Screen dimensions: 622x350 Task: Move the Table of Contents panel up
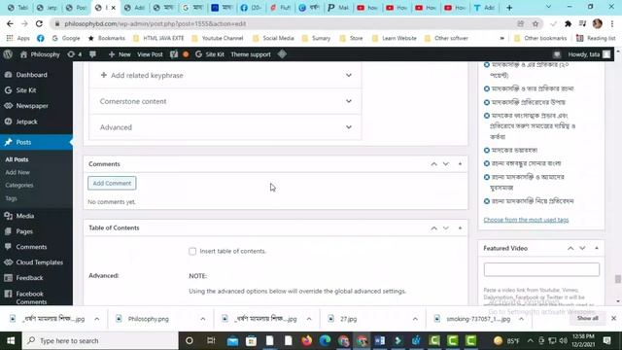[x=434, y=228]
